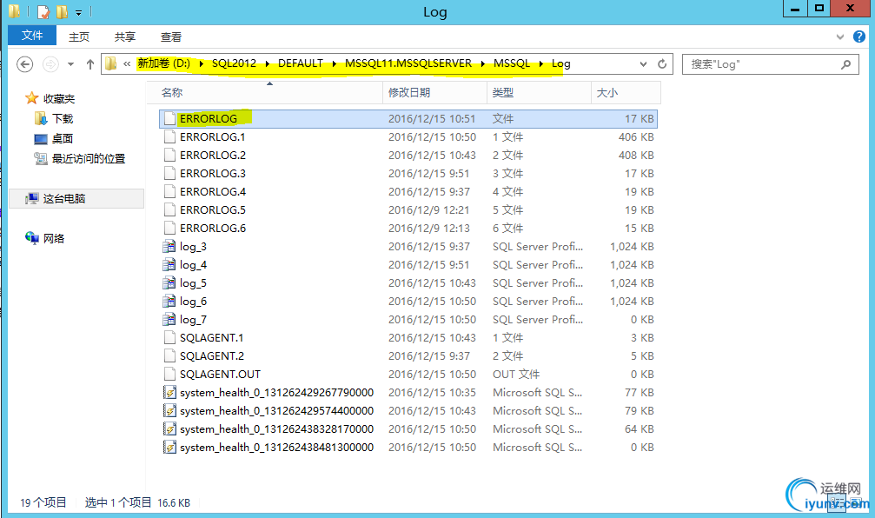Select the log_5 profiler trace icon
The image size is (875, 518).
click(169, 283)
